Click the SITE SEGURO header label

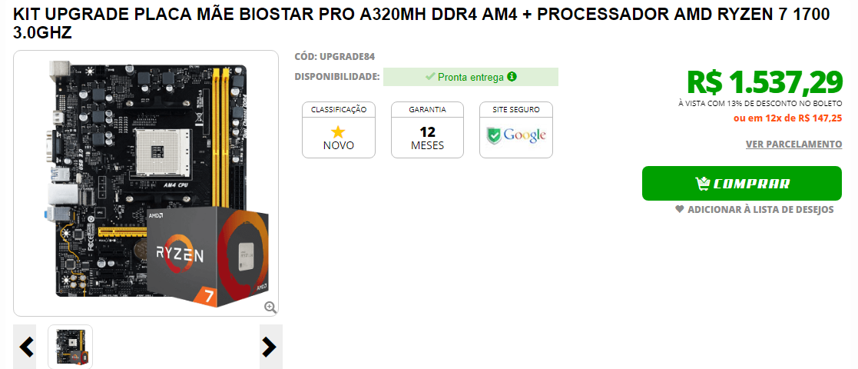pos(516,109)
